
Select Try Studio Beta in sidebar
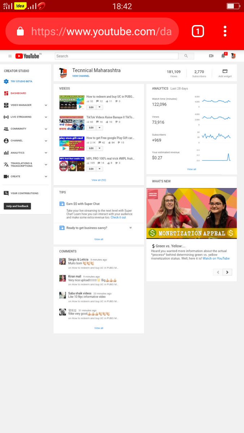[21, 82]
